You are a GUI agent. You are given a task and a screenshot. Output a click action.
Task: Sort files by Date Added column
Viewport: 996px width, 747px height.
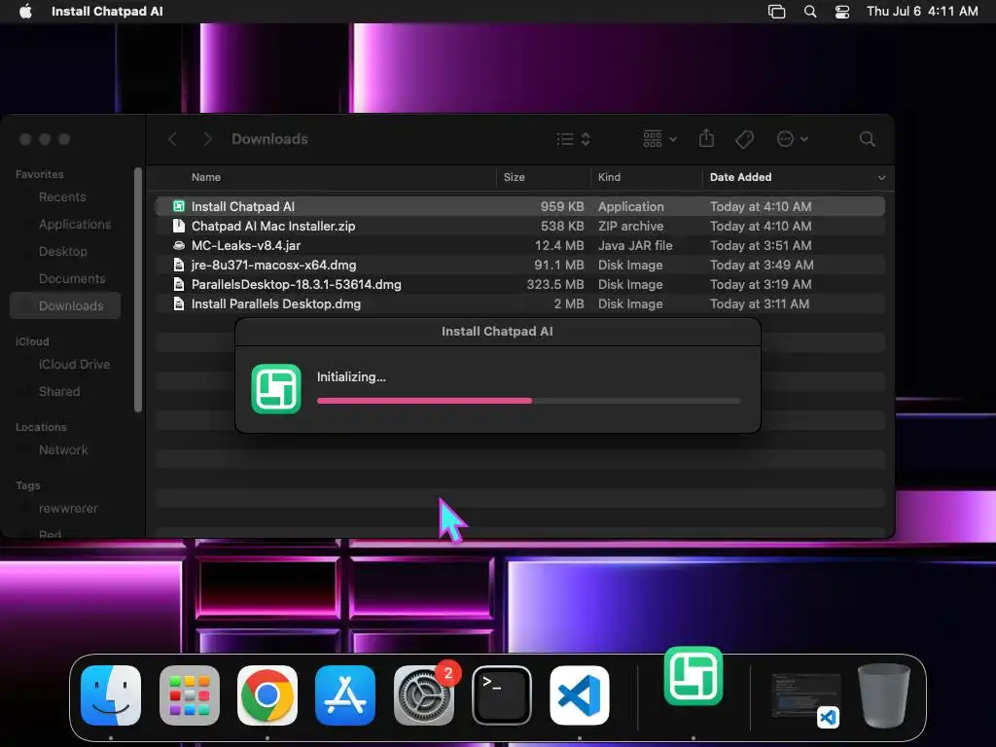point(740,177)
